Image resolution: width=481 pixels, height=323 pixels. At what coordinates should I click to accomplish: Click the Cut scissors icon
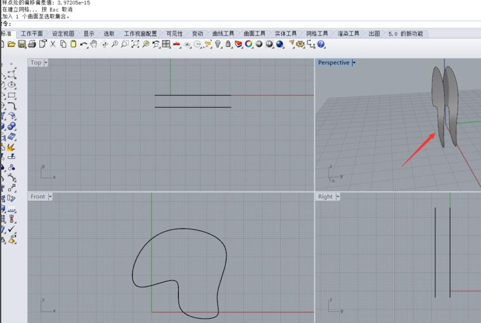[53, 44]
